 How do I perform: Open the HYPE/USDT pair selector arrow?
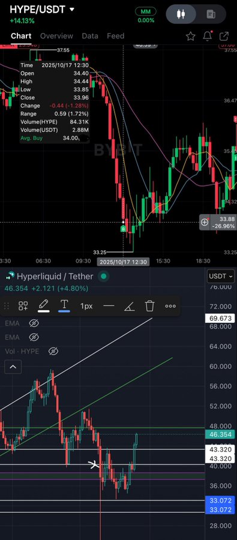tap(71, 10)
